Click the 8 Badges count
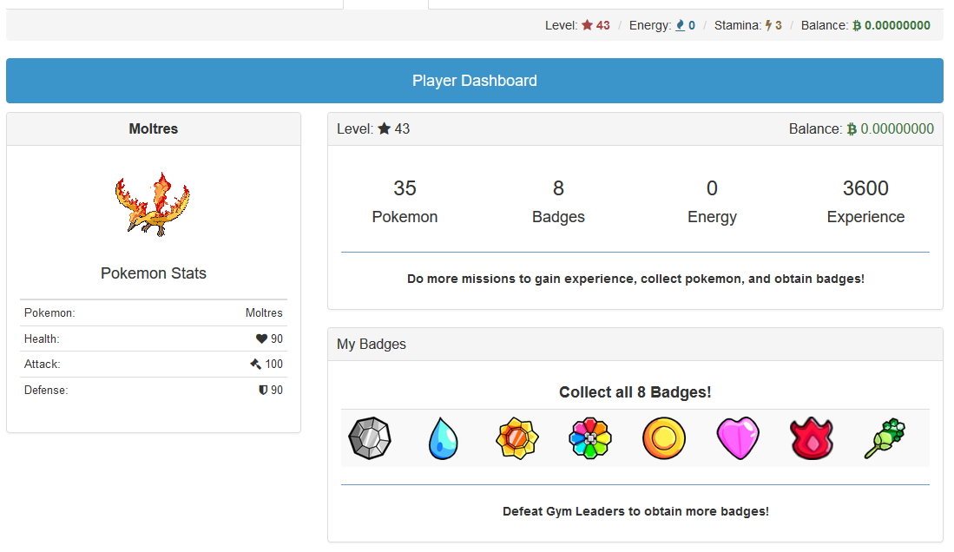The image size is (954, 552). (x=558, y=188)
